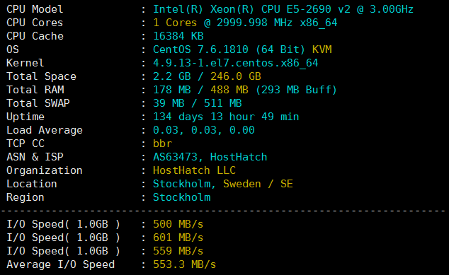449x275 pixels.
Task: Click the AS63473 ASN text
Action: (175, 157)
